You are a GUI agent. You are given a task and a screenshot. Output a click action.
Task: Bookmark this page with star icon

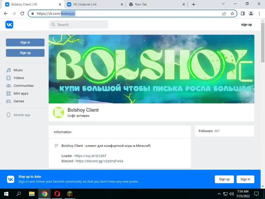[232, 13]
